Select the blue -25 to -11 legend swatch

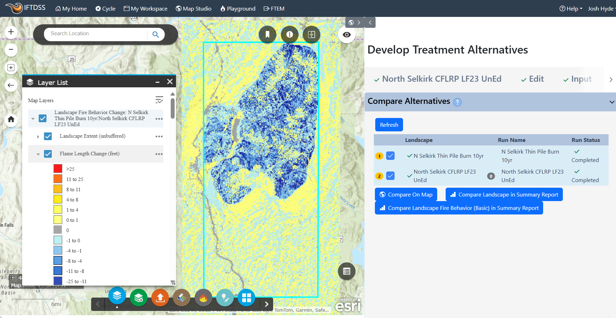click(x=57, y=281)
